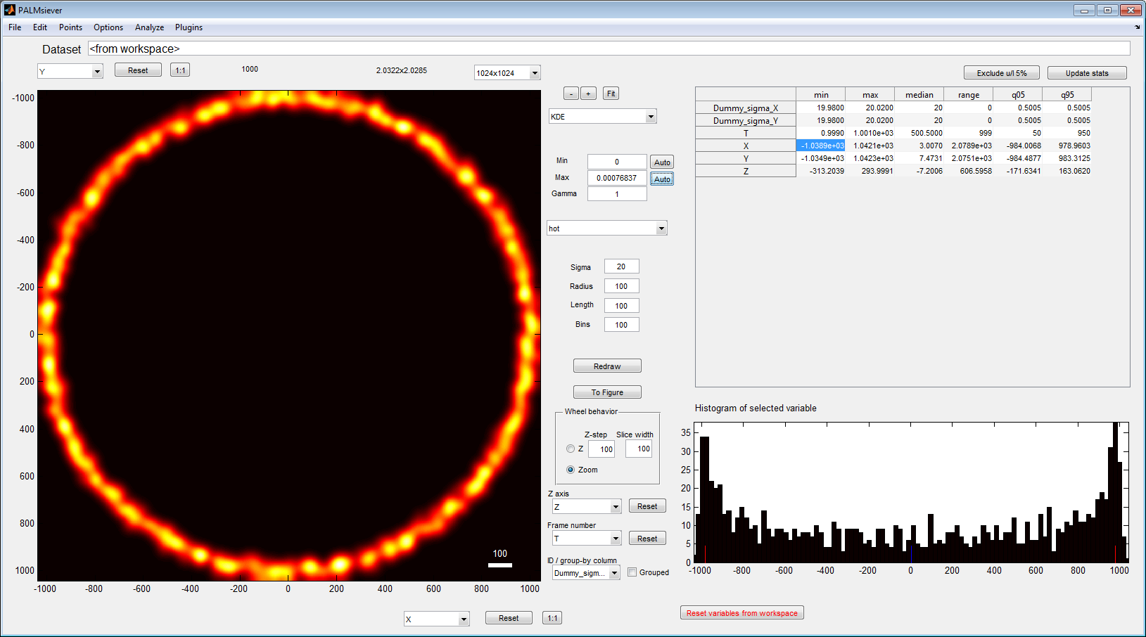
Task: Open the hot colormap dropdown
Action: pos(606,229)
